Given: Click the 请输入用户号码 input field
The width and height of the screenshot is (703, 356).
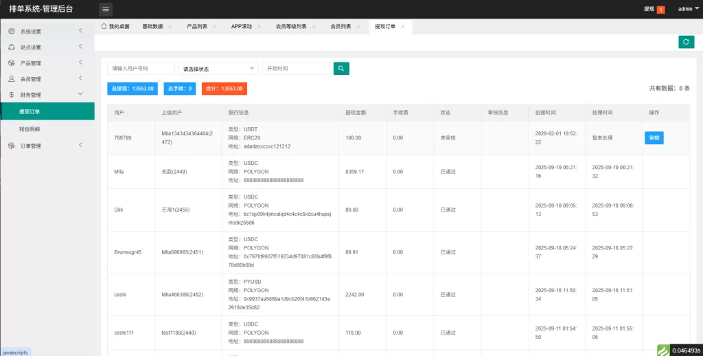Looking at the screenshot, I should 141,69.
